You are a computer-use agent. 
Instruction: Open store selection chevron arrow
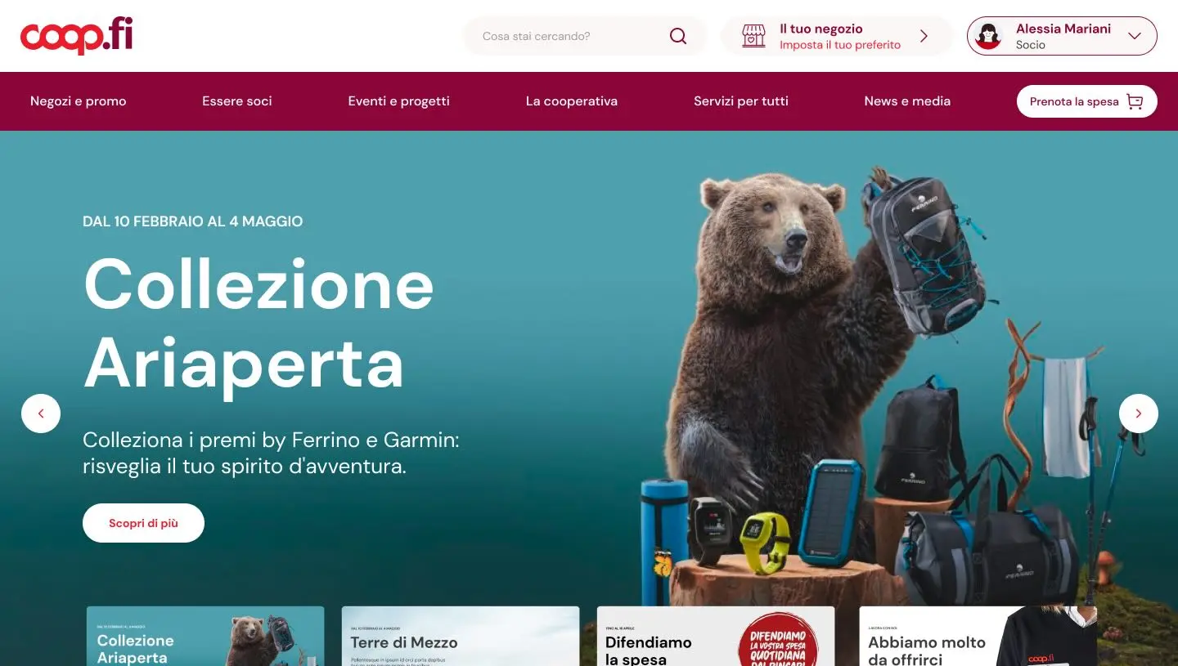pyautogui.click(x=924, y=36)
